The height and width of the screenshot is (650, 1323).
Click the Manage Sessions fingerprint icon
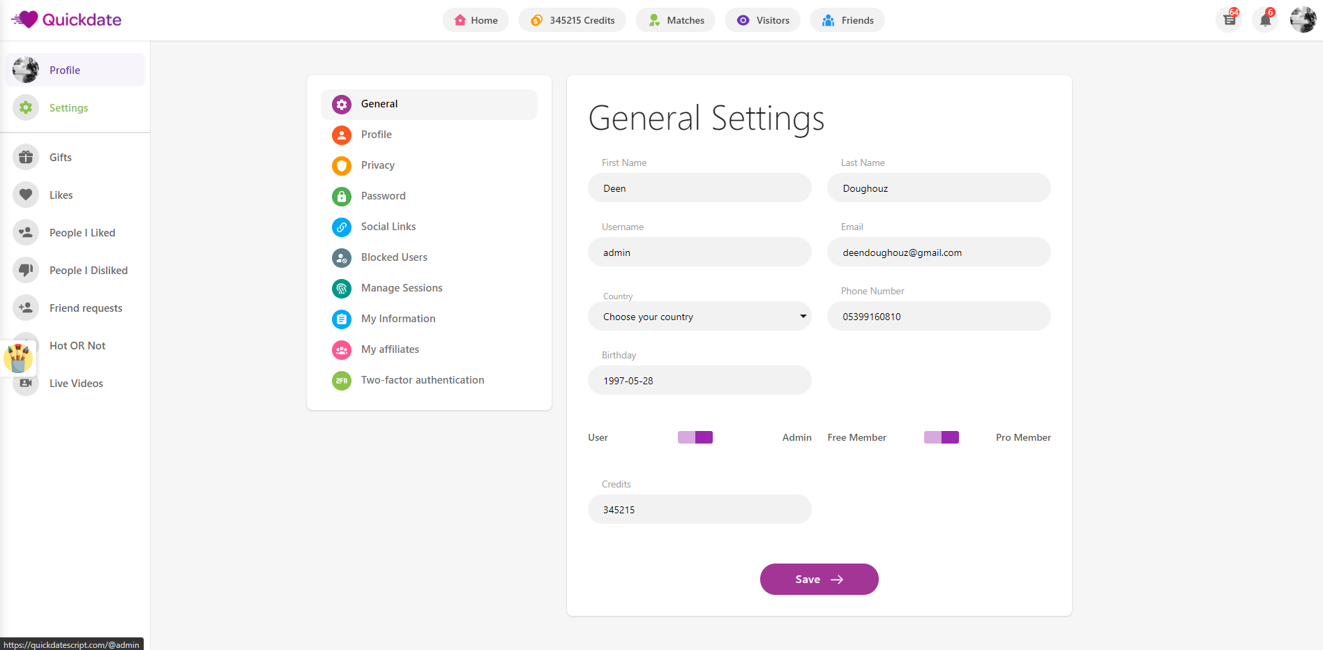342,288
